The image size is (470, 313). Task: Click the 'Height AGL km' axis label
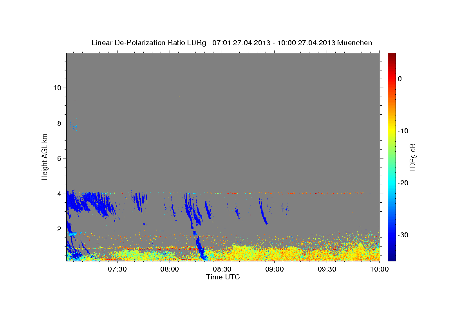point(45,157)
